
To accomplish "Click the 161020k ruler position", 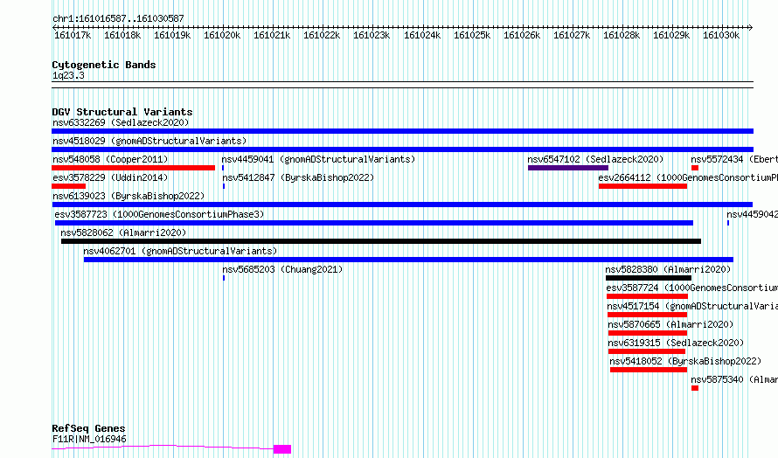I will coord(222,35).
